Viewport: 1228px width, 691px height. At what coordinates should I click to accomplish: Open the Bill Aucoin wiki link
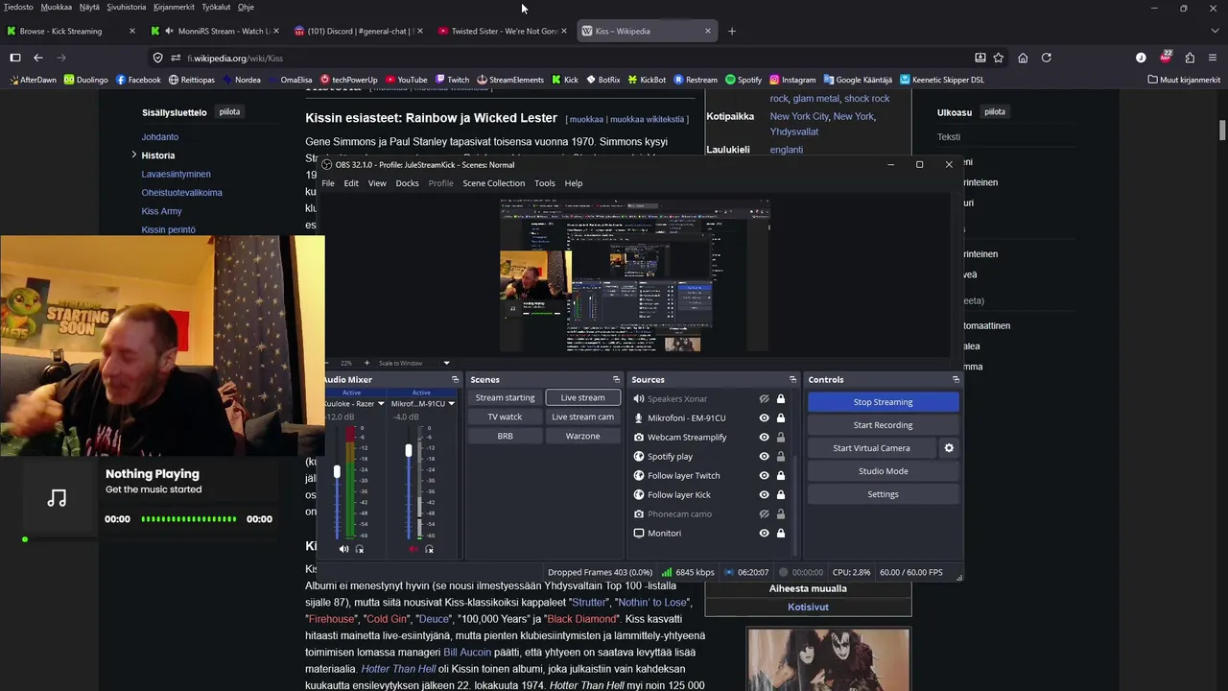467,652
